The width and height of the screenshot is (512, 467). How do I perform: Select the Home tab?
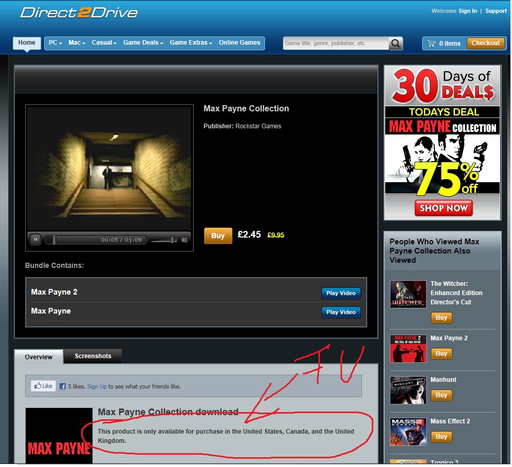(27, 43)
